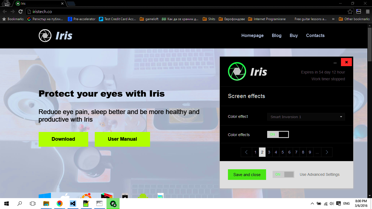Click the pagination ellipsis button
372x209 pixels.
pos(317,152)
